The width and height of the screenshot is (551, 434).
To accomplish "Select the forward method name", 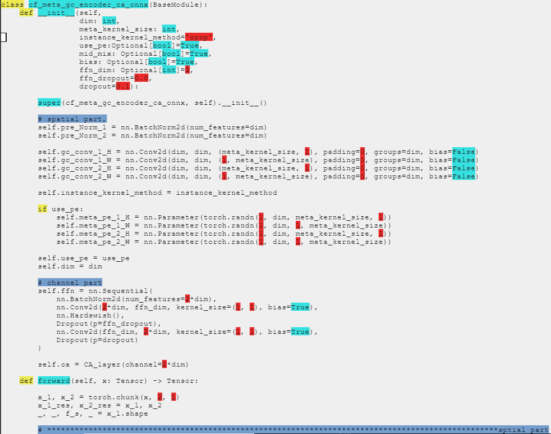I will coord(54,380).
